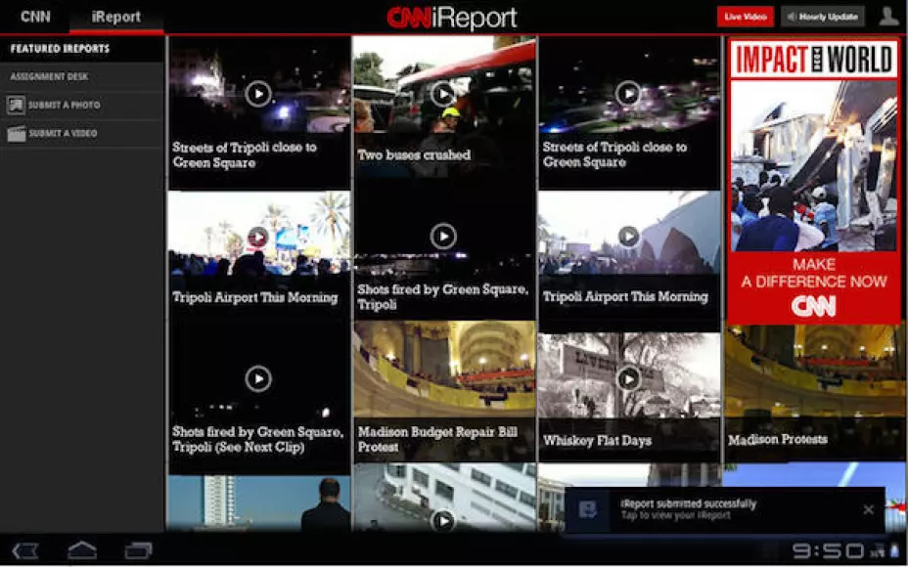Play the Tripoli Airport This Morning clip

(x=257, y=239)
